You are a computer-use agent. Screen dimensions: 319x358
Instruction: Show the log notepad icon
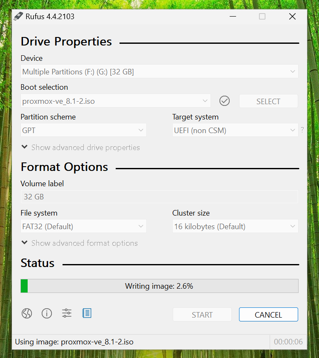click(87, 313)
